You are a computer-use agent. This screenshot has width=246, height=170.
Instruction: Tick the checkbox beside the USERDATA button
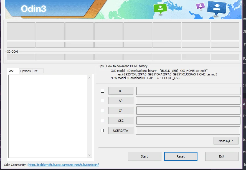coord(102,130)
